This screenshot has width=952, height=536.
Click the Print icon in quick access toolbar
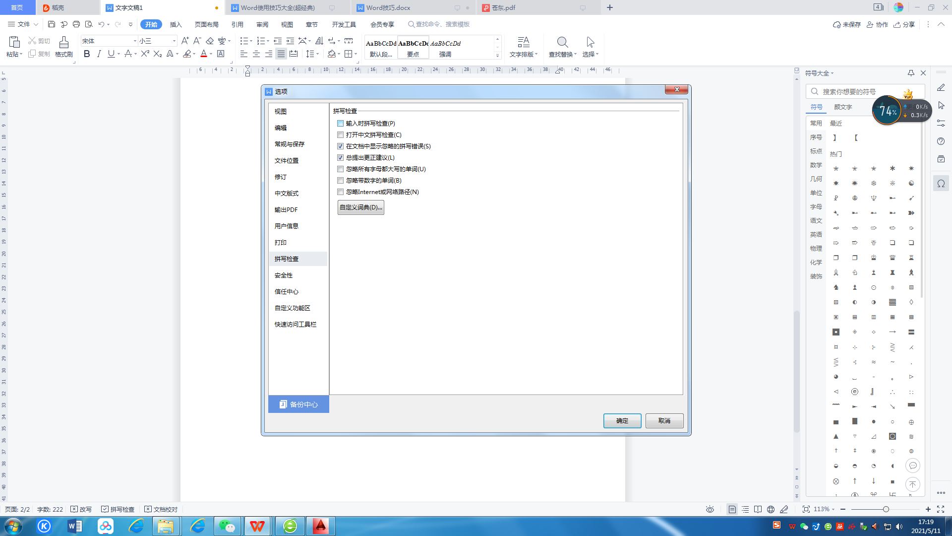(76, 24)
